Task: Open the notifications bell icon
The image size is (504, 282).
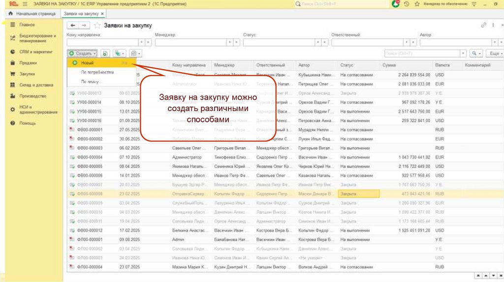Action: [396, 4]
